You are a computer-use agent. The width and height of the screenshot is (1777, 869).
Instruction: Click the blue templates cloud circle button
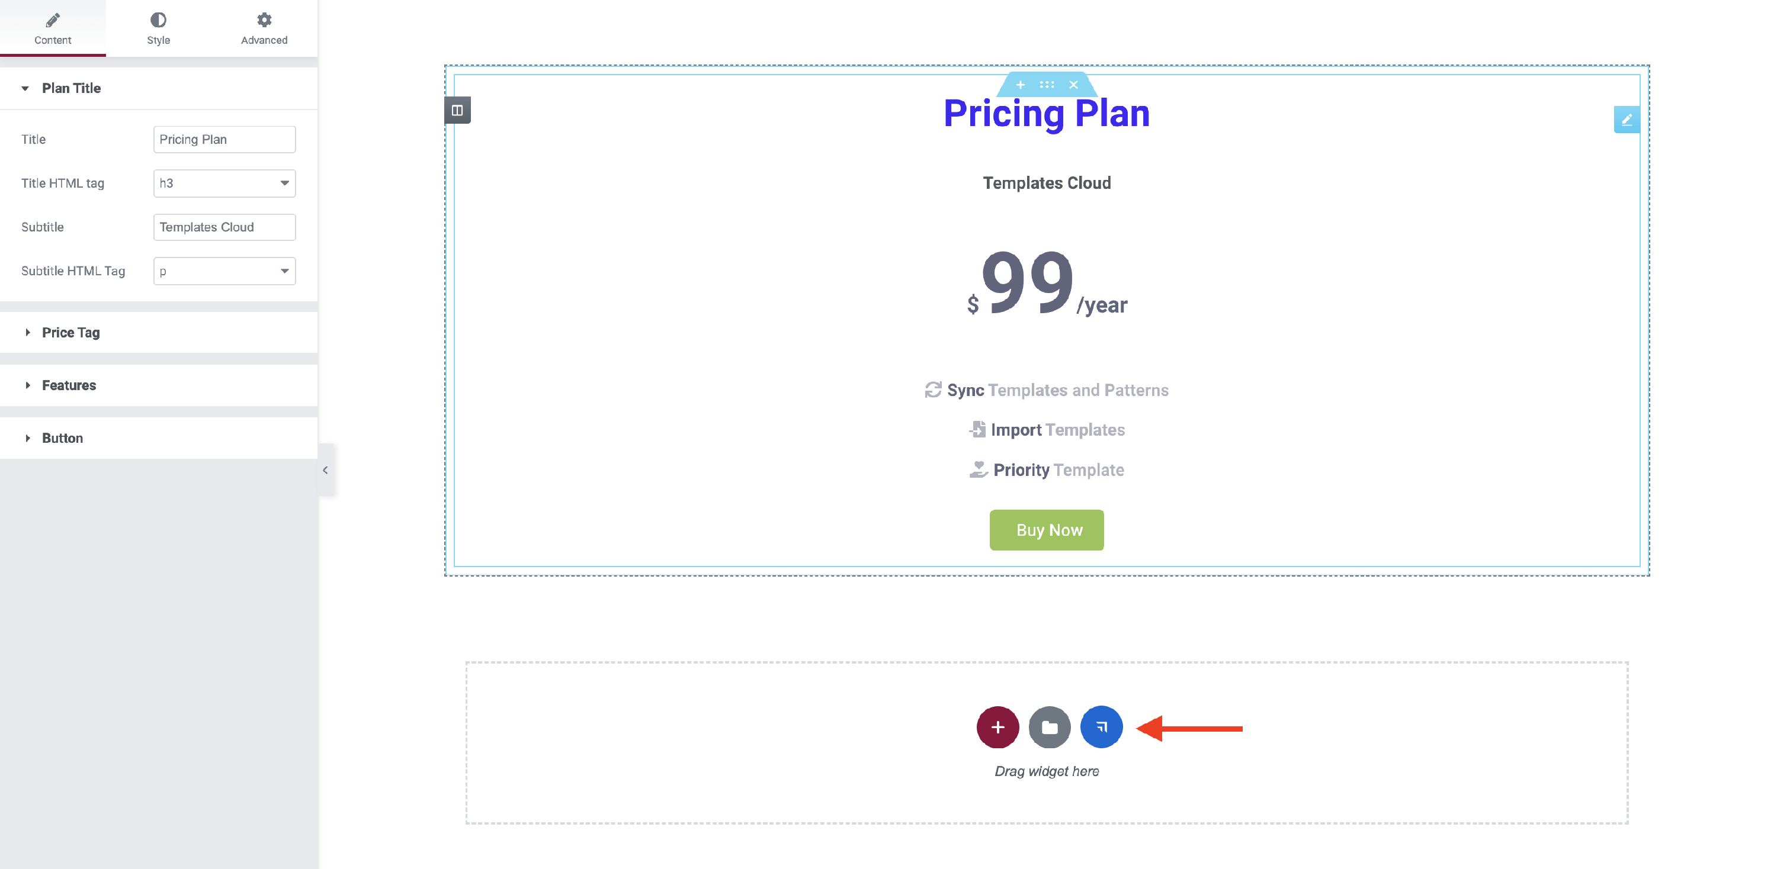tap(1101, 727)
